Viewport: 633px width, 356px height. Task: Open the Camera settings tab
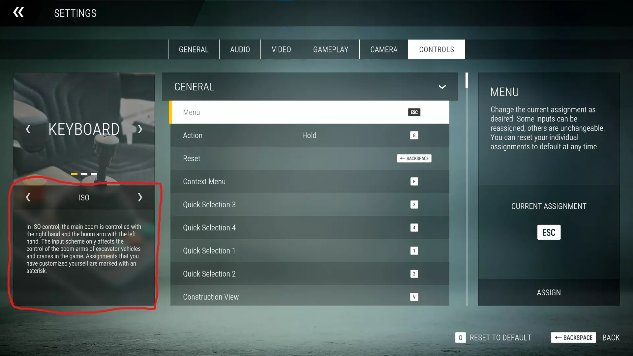384,49
